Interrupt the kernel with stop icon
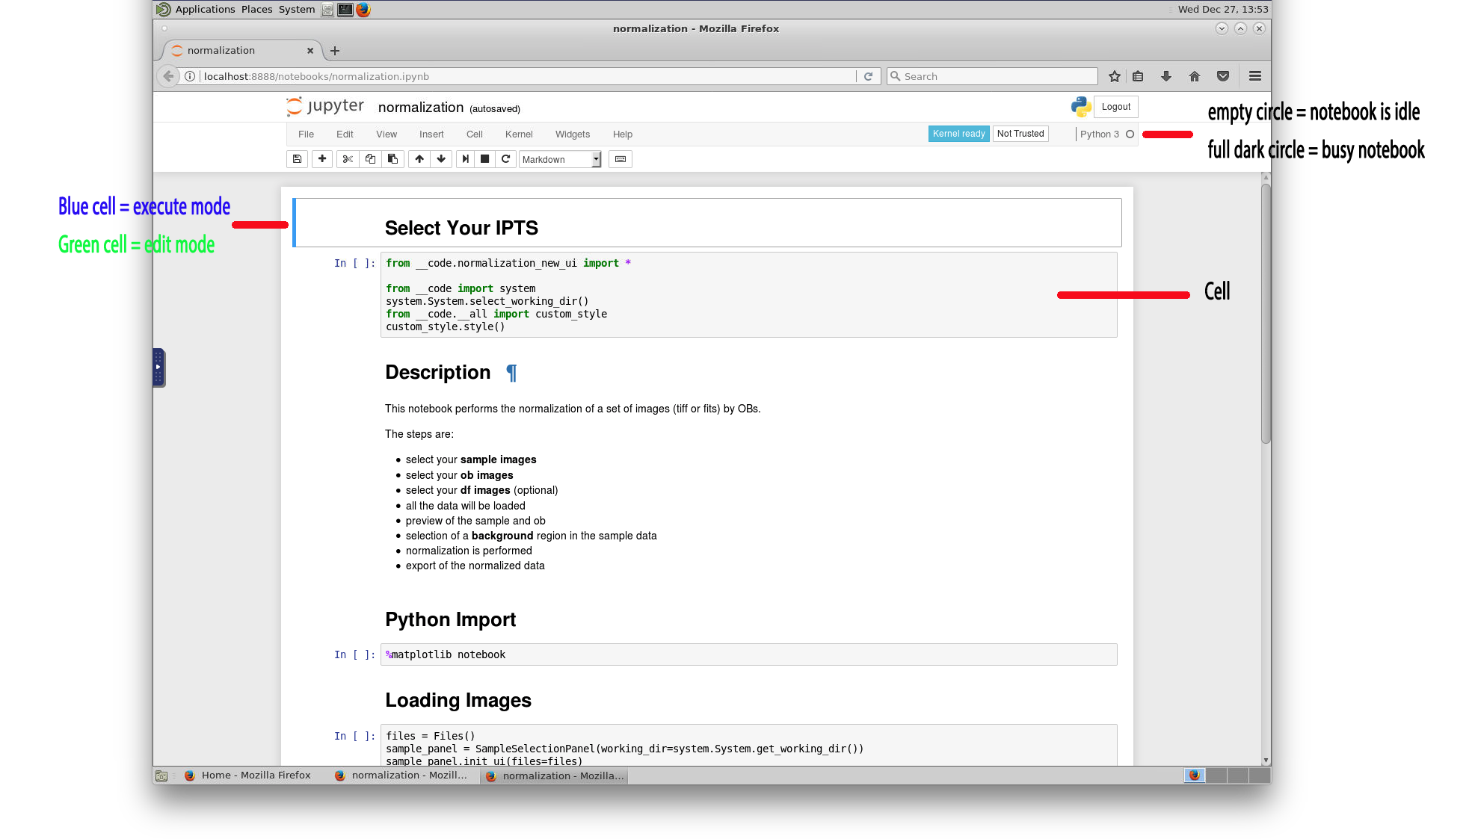The height and width of the screenshot is (839, 1475). (484, 159)
